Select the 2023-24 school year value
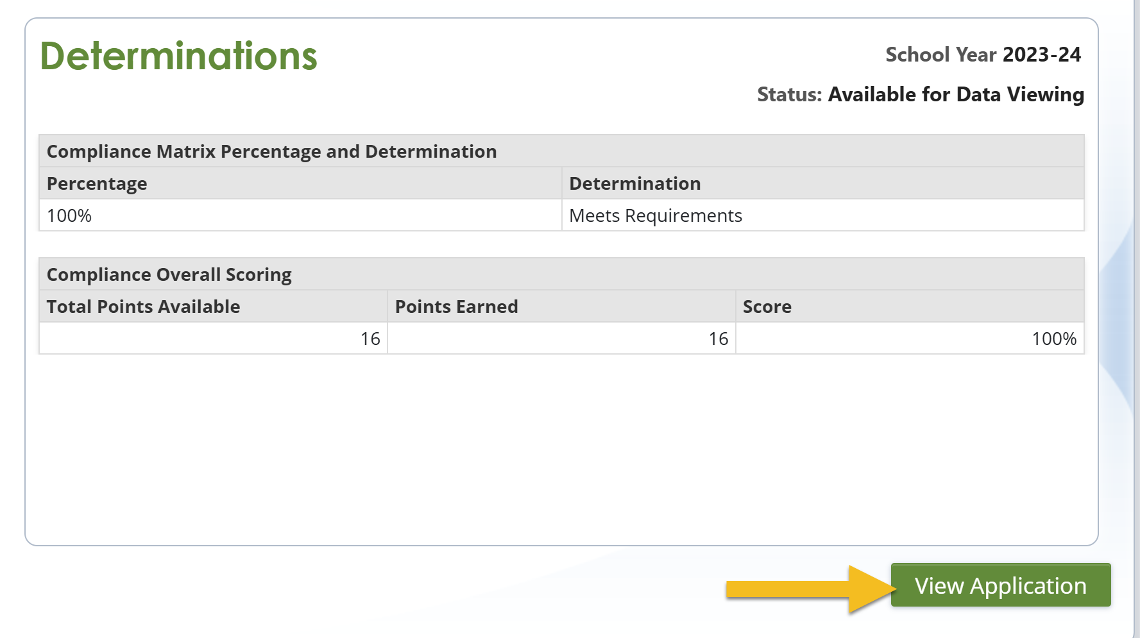1140x638 pixels. [x=1041, y=55]
